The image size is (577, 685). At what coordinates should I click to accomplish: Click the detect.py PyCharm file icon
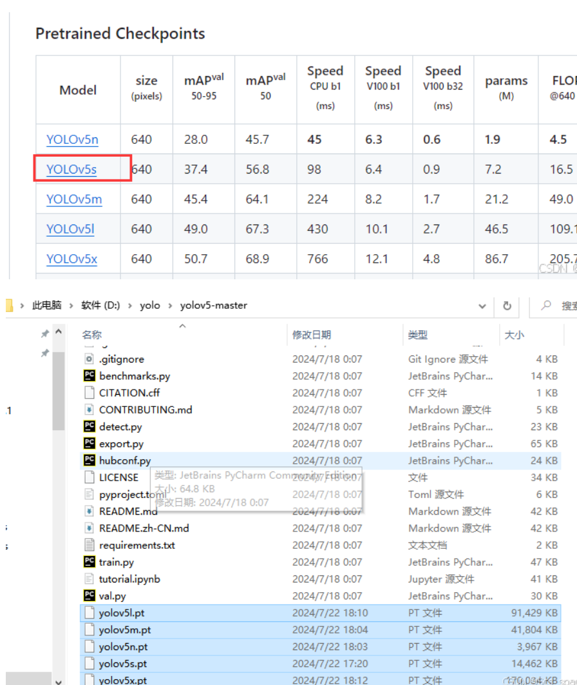click(89, 426)
